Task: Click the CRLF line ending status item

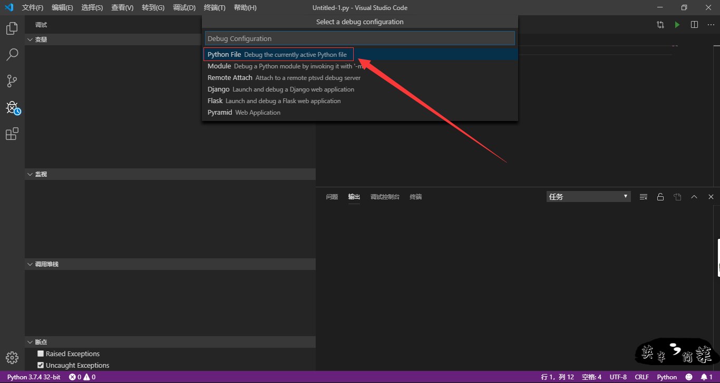Action: 641,377
